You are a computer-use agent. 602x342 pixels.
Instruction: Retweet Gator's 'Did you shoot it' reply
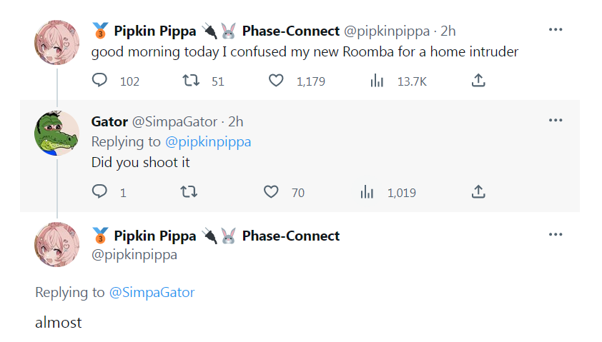coord(191,192)
